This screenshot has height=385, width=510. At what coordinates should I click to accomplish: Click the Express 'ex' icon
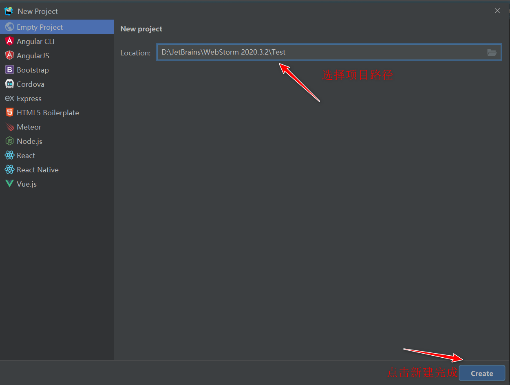click(x=10, y=98)
